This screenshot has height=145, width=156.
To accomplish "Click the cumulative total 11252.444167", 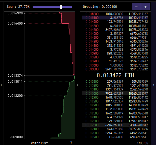I will pyautogui.click(x=138, y=14).
